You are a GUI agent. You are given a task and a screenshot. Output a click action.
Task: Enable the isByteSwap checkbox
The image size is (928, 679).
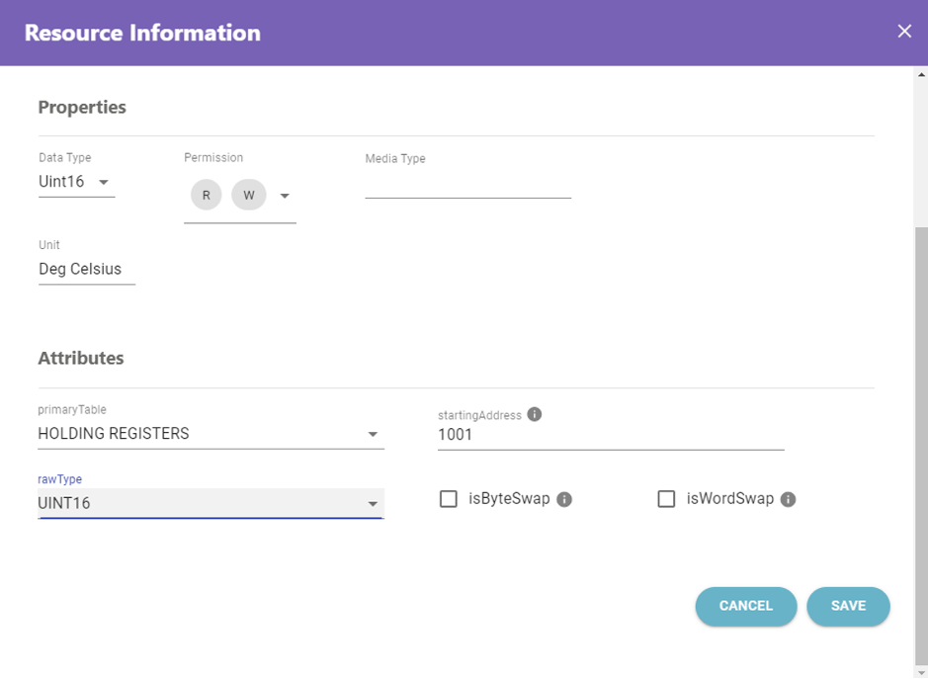coord(449,499)
